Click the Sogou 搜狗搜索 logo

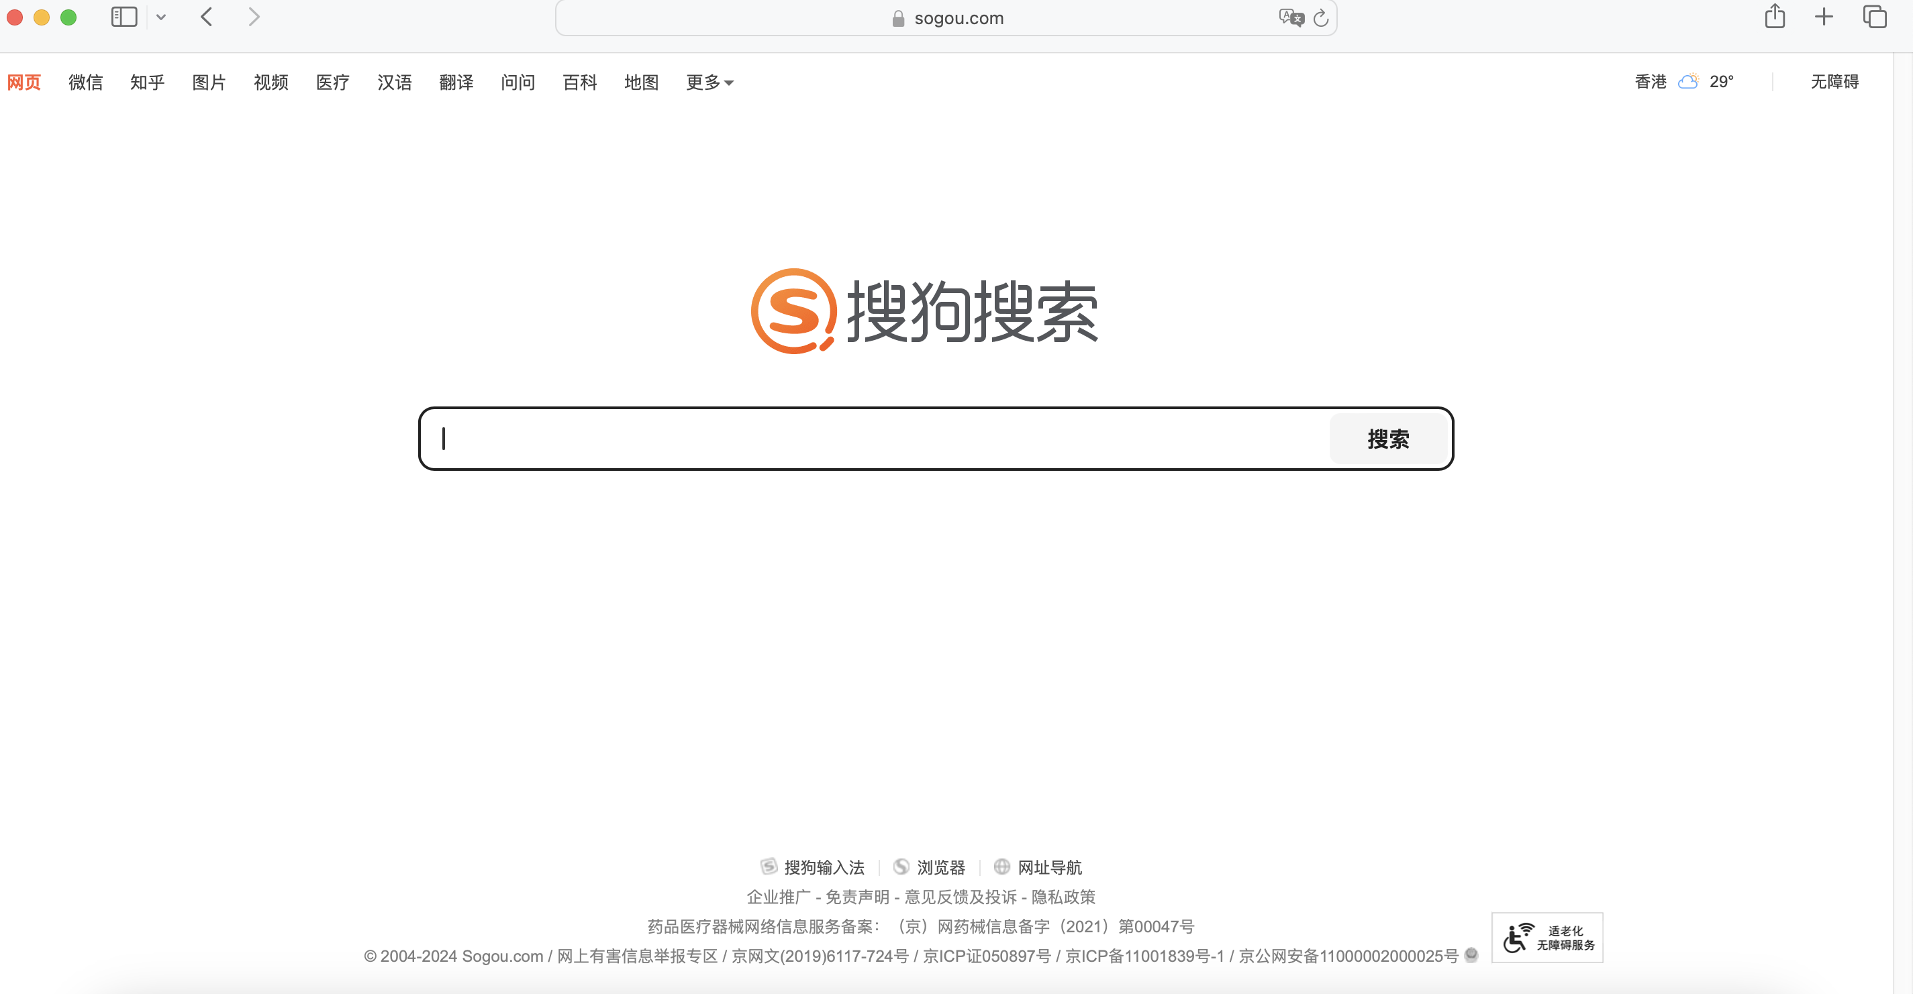(x=924, y=312)
